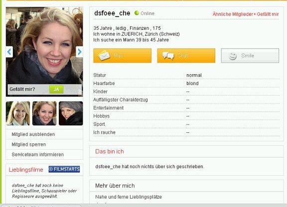This screenshot has height=207, width=287.
Task: Open the thumbnail with grey winter hat
Action: point(71,113)
